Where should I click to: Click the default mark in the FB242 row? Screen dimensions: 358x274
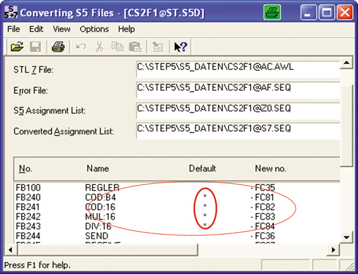coord(205,215)
